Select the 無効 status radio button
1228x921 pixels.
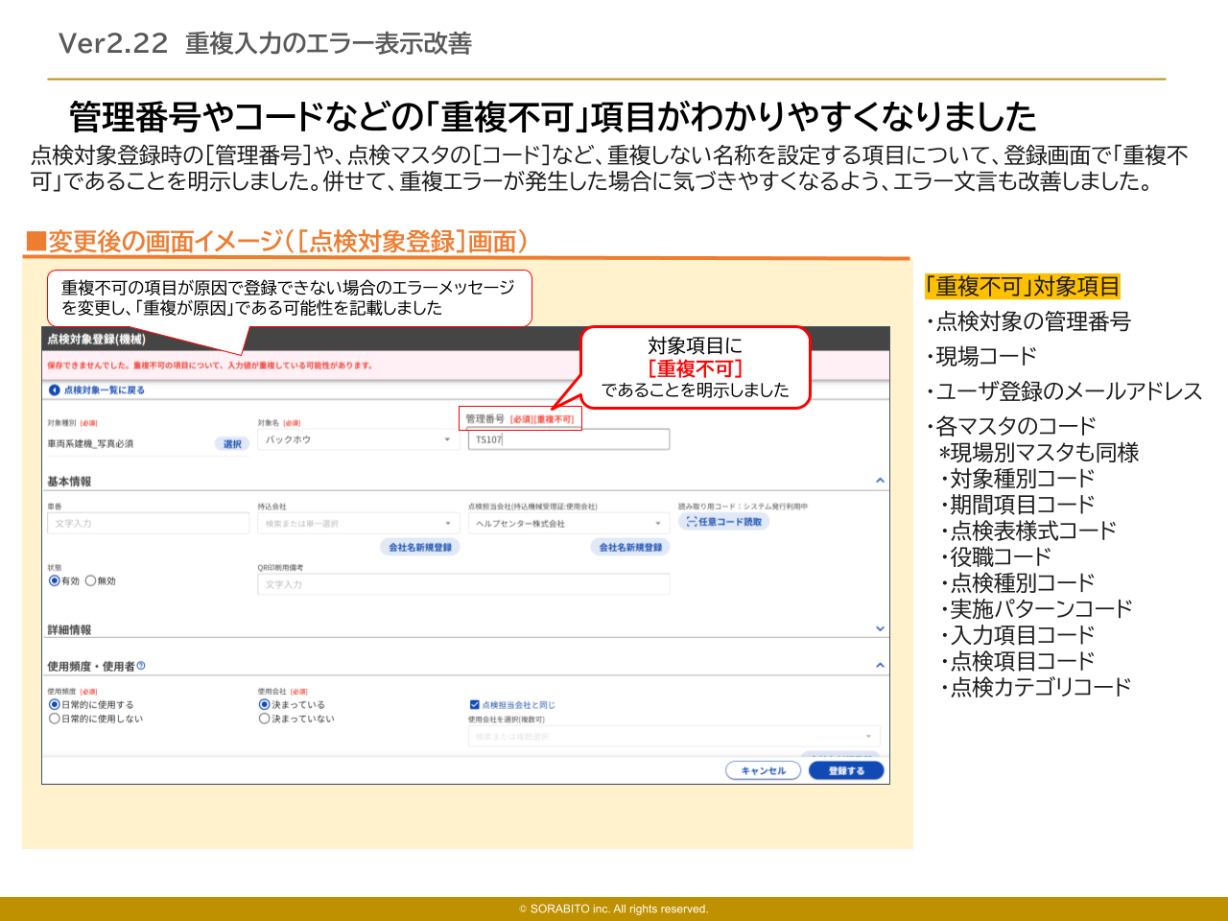pyautogui.click(x=91, y=580)
